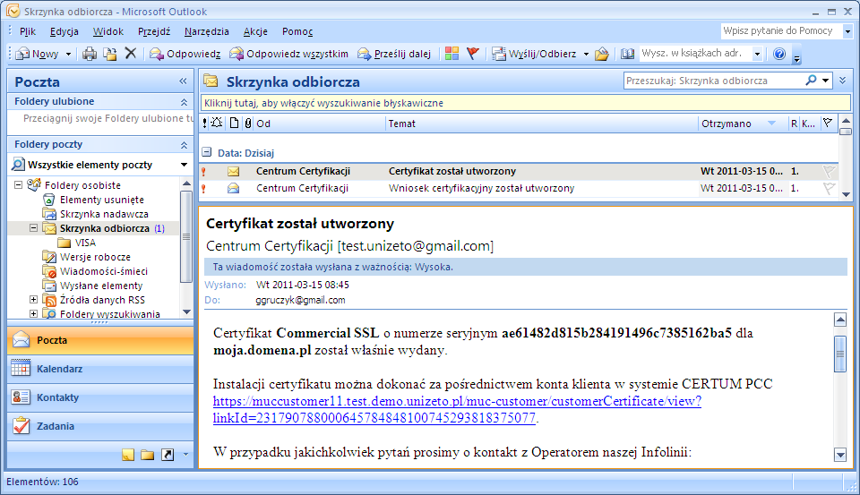Open the Akcje menu
860x495 pixels.
tap(255, 31)
